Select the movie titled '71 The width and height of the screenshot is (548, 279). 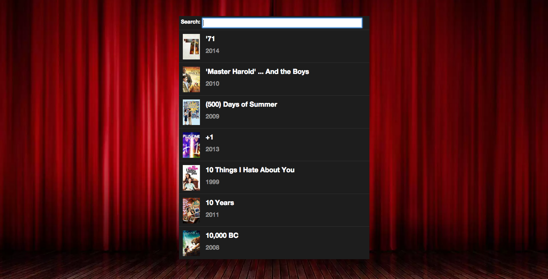(x=210, y=38)
